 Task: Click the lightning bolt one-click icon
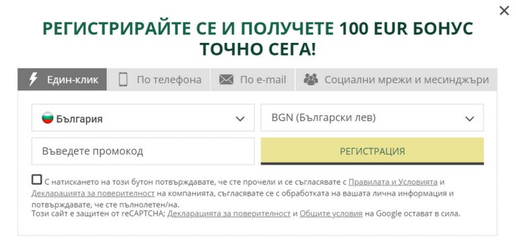point(33,80)
